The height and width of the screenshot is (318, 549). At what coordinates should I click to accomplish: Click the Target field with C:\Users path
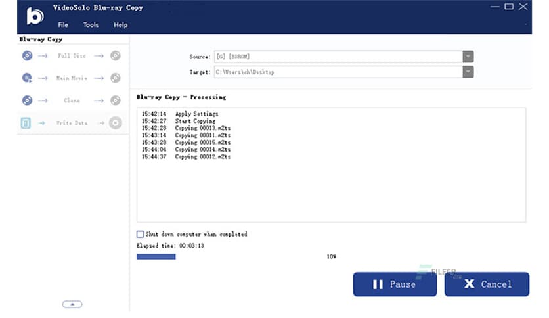coord(338,72)
